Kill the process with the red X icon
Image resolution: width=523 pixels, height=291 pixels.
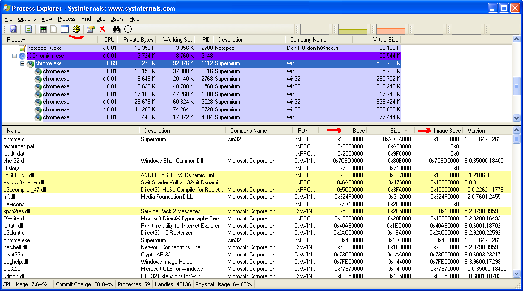pos(102,29)
